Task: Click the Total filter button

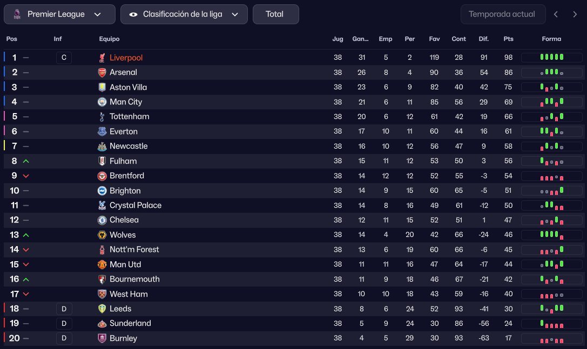Action: point(275,15)
